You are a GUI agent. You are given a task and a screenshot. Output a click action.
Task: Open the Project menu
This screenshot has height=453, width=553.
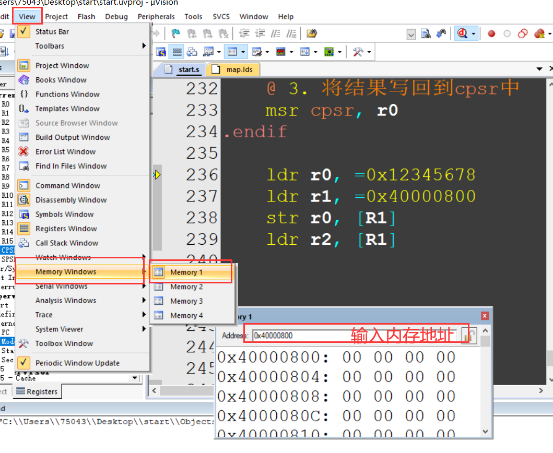point(56,17)
